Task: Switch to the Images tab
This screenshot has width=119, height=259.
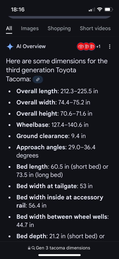Action: pos(30,28)
